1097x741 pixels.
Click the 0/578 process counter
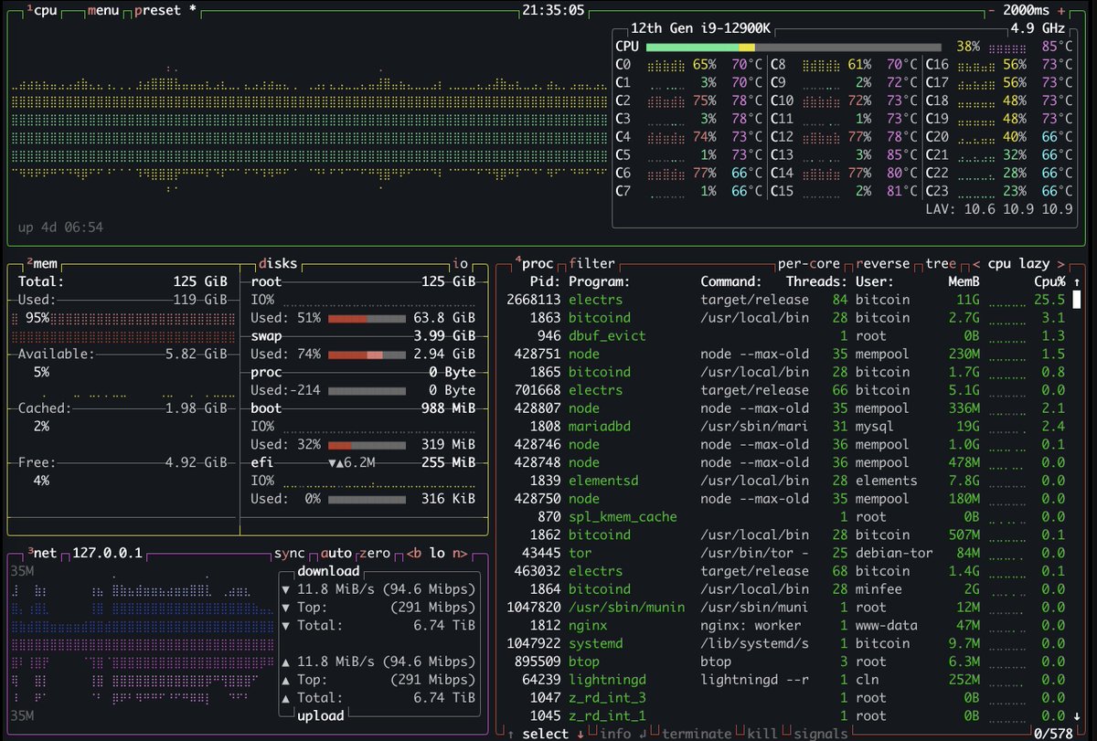tap(1051, 733)
